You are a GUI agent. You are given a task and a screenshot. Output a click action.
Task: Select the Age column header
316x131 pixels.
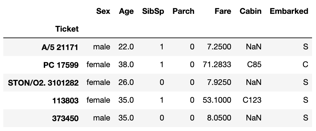(x=126, y=11)
